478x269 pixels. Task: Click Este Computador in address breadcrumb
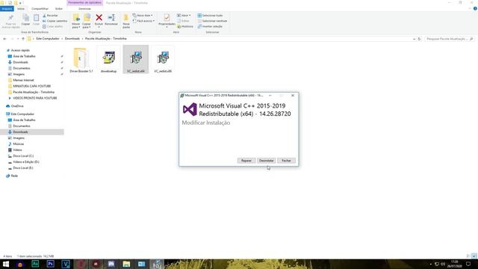click(x=48, y=39)
